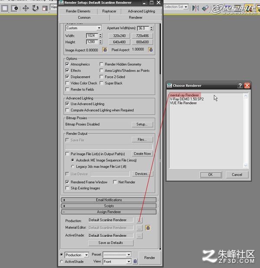Click the Create Now button
This screenshot has height=268, width=260.
(x=142, y=154)
